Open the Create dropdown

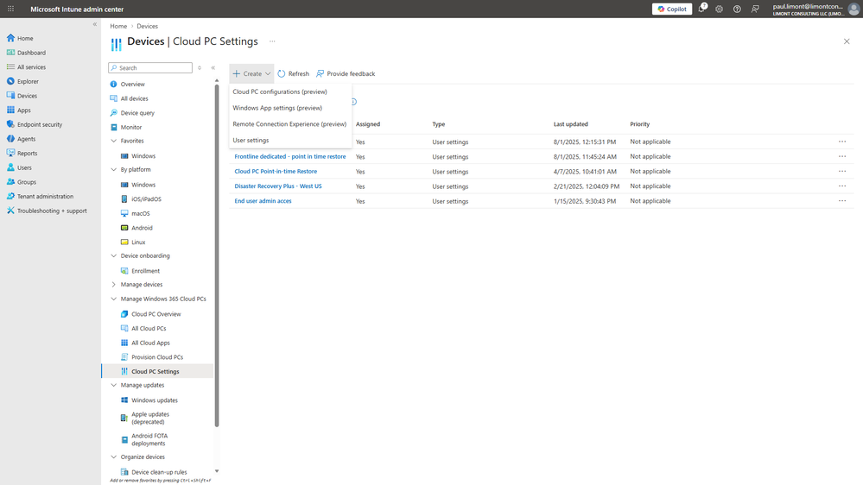point(251,73)
